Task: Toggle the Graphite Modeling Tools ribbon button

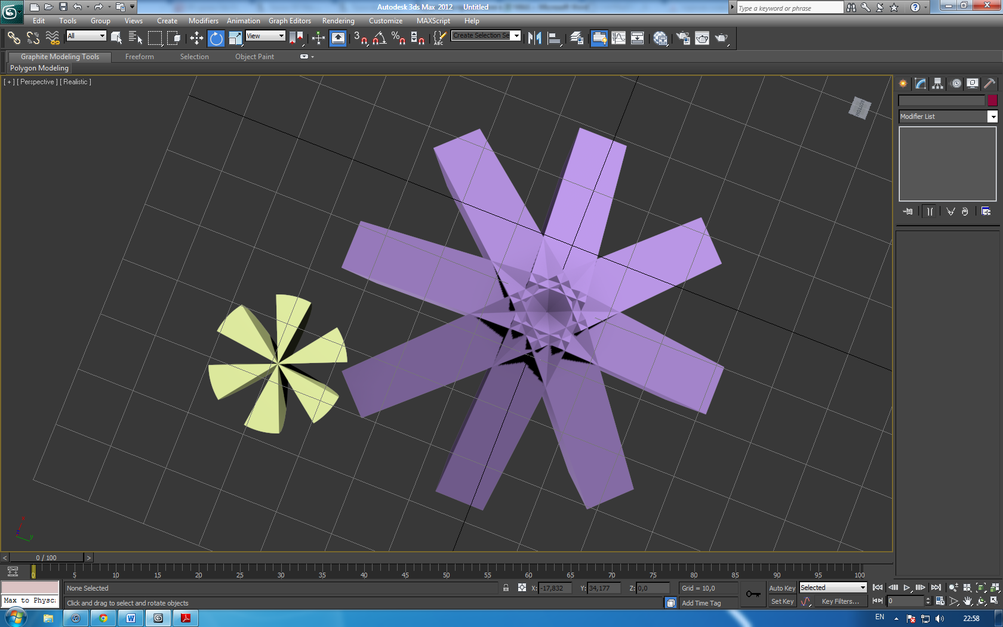Action: (x=599, y=38)
